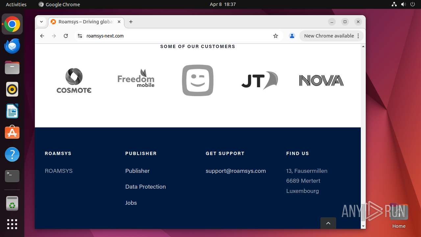
Task: Reload the roamsys-next.com page
Action: tap(66, 36)
